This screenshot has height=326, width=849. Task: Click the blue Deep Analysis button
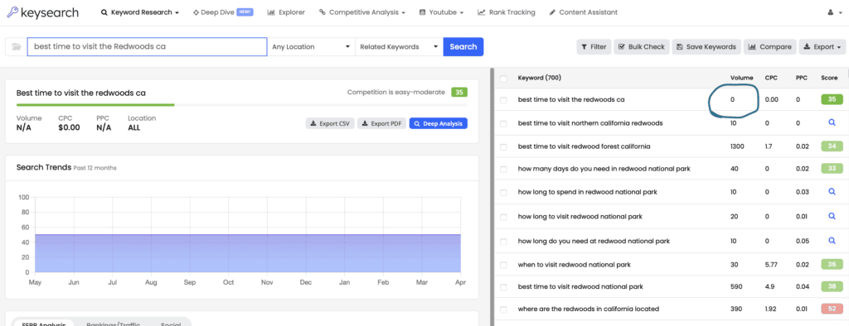(x=438, y=123)
